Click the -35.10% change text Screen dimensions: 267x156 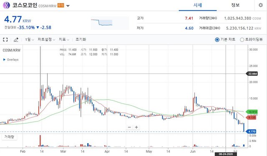point(26,27)
